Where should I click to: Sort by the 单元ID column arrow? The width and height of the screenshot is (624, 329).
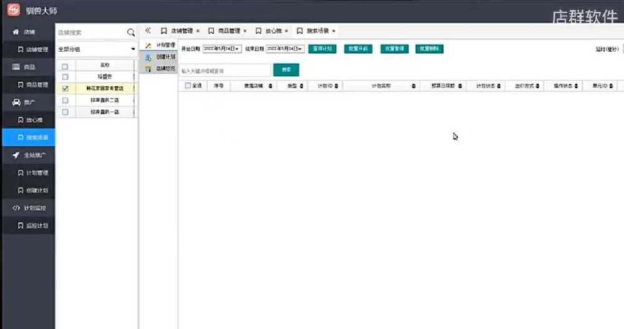(x=611, y=86)
